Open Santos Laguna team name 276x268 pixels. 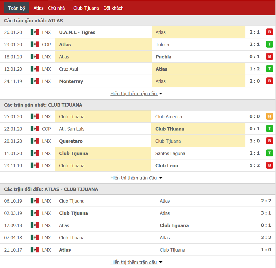pos(170,153)
